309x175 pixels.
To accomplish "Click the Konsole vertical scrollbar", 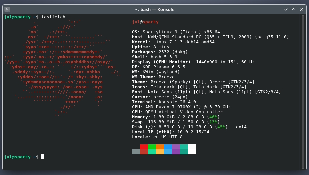I will tap(303, 92).
